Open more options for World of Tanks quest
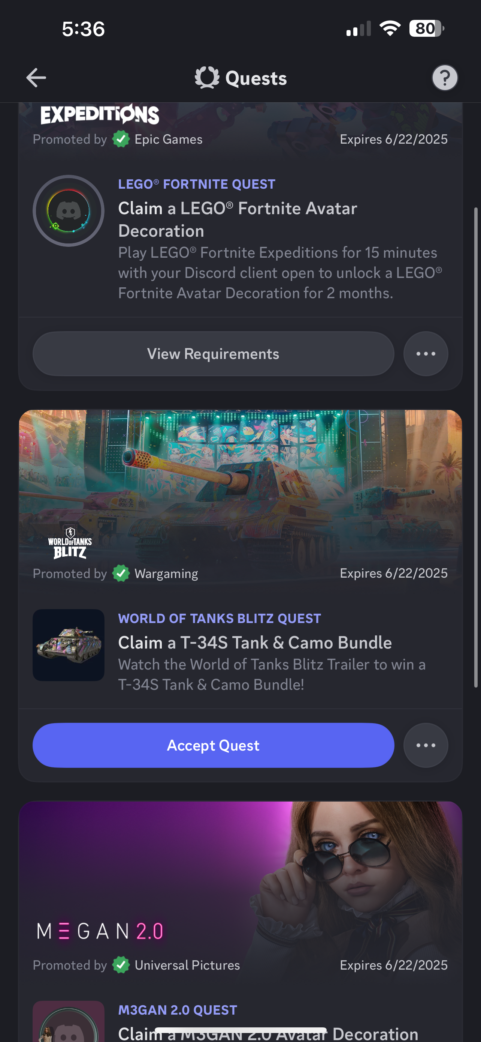 coord(426,745)
